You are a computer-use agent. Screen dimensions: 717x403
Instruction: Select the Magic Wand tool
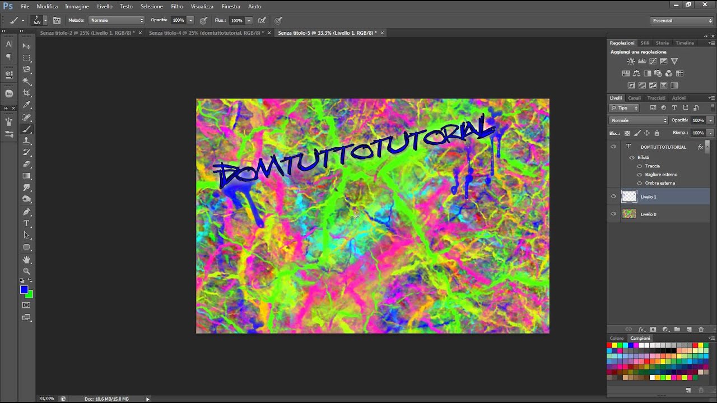click(x=26, y=81)
